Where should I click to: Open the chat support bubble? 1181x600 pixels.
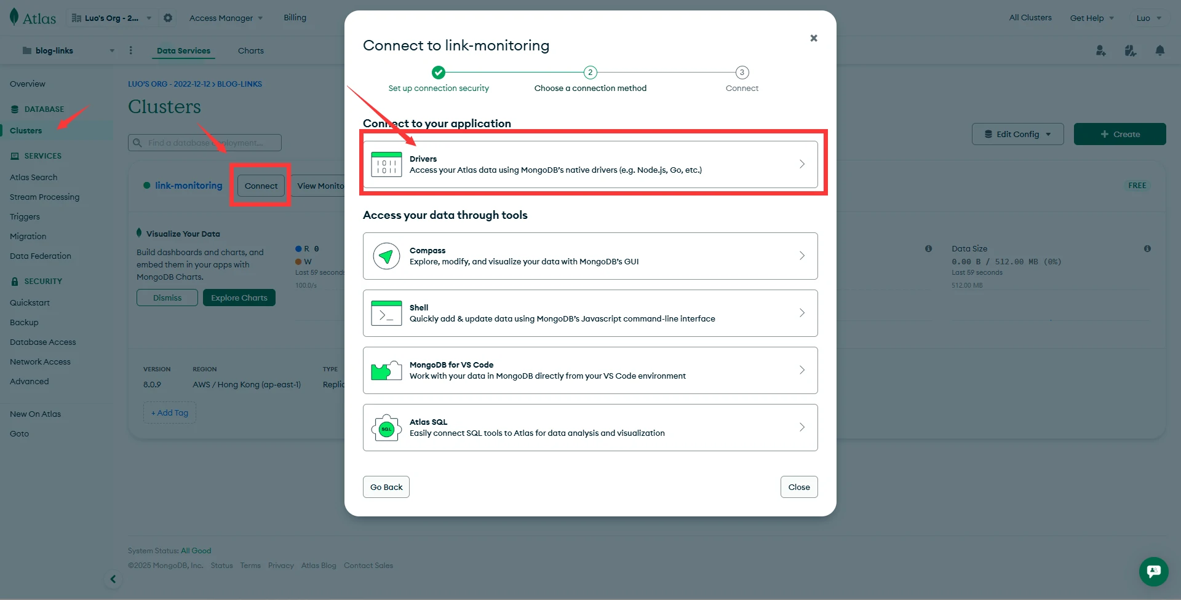[1153, 571]
